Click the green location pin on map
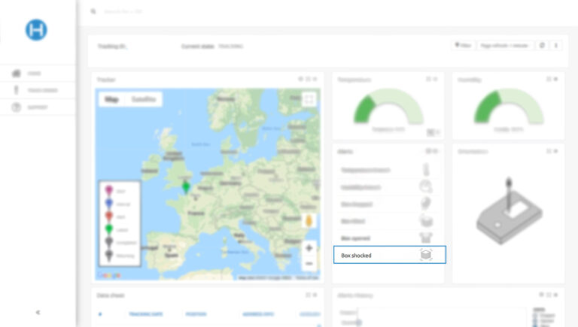This screenshot has height=327, width=578. 186,187
